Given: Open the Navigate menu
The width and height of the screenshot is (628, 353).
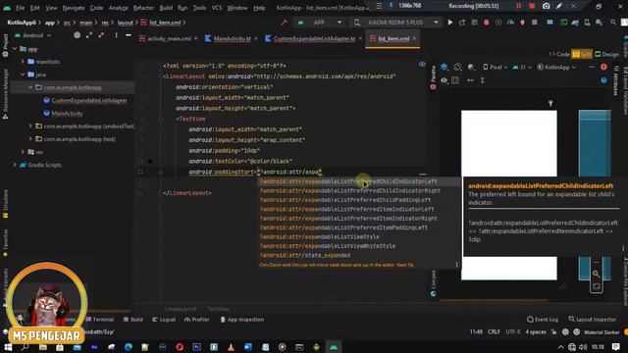Looking at the screenshot, I should pyautogui.click(x=74, y=8).
